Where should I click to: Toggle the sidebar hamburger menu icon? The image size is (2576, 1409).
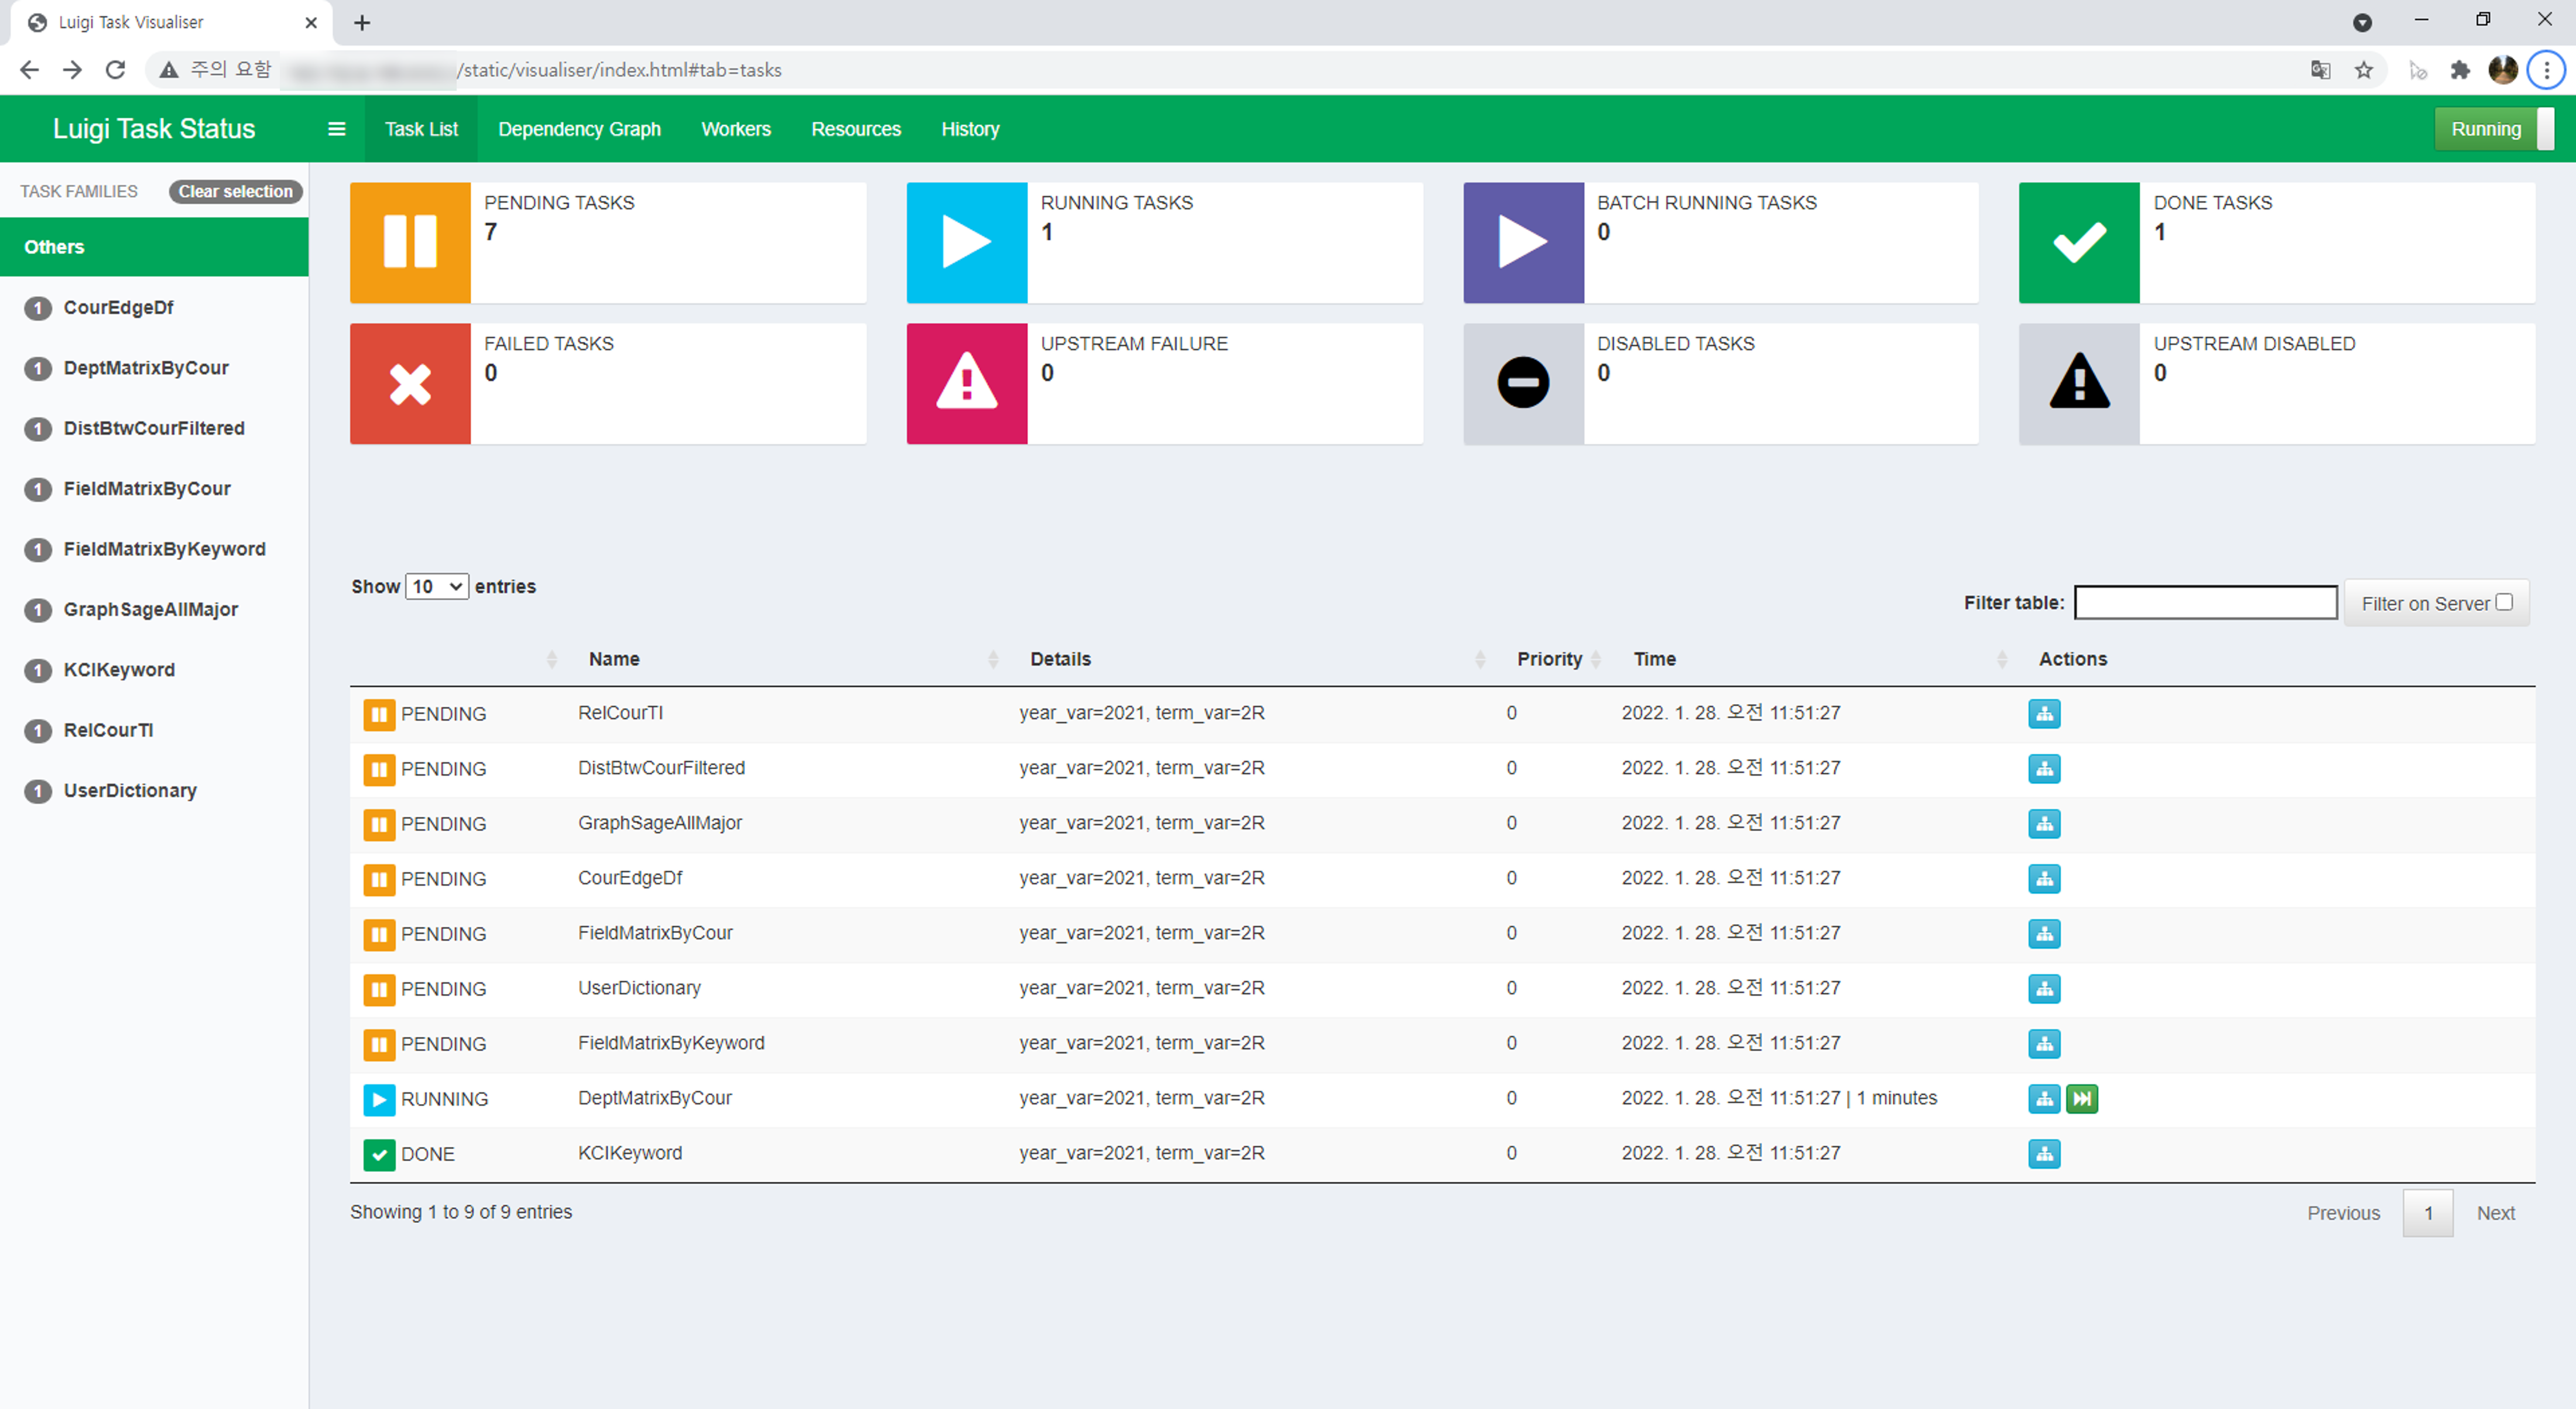coord(337,129)
